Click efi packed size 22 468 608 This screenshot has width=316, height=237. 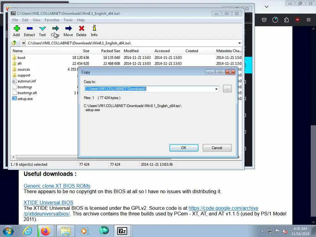(x=111, y=63)
